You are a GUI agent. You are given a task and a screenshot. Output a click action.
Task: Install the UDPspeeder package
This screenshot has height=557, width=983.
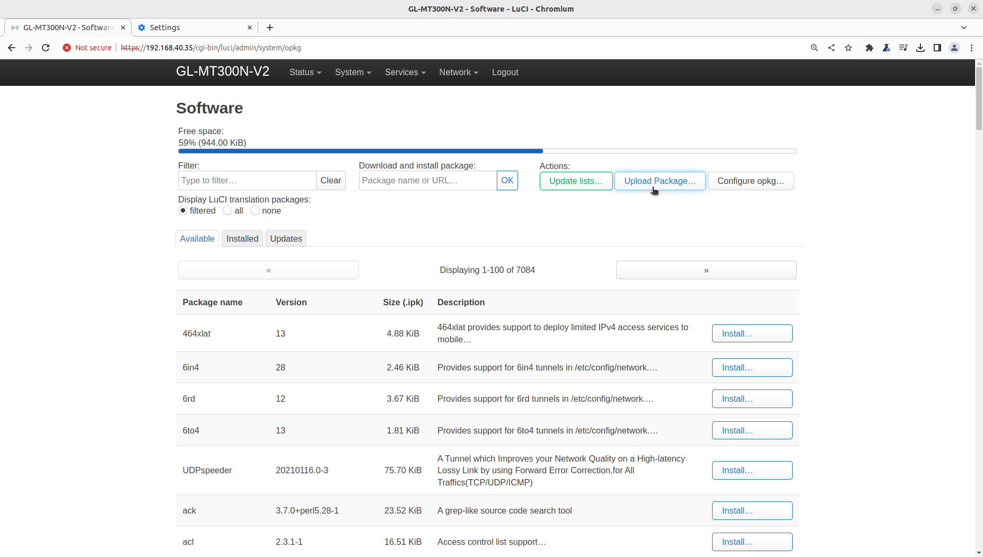click(752, 470)
